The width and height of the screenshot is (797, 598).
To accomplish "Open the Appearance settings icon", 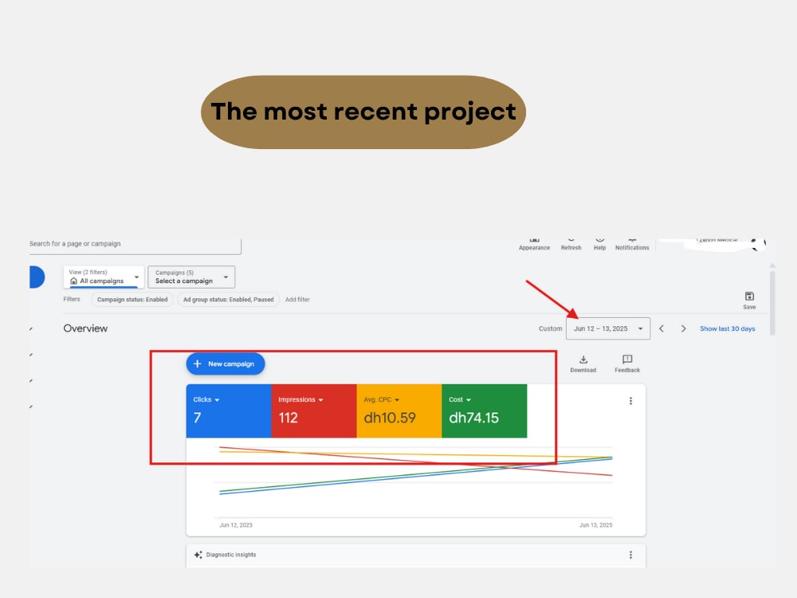I will click(x=534, y=244).
